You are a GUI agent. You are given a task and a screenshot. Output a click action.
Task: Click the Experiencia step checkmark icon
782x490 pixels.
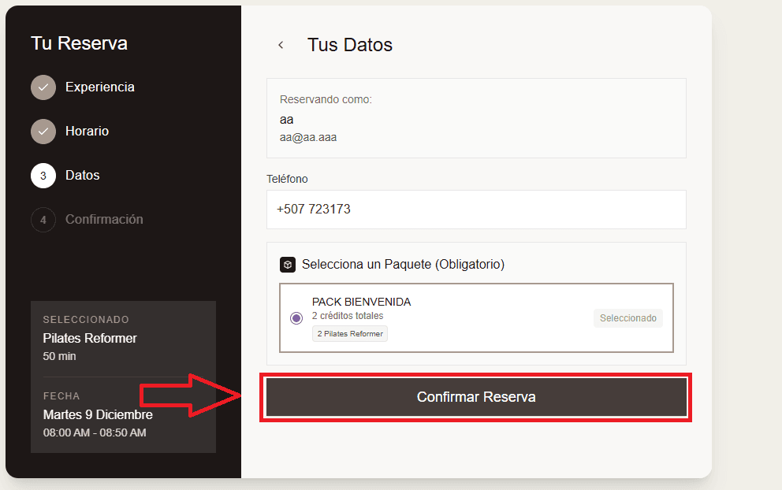click(x=43, y=87)
